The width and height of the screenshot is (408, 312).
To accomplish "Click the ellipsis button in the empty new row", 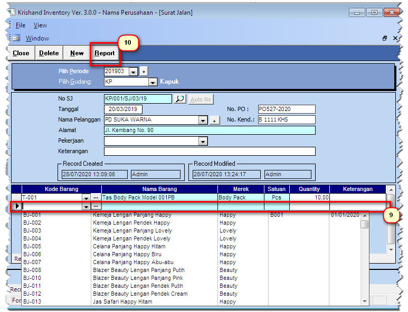I will tap(96, 206).
